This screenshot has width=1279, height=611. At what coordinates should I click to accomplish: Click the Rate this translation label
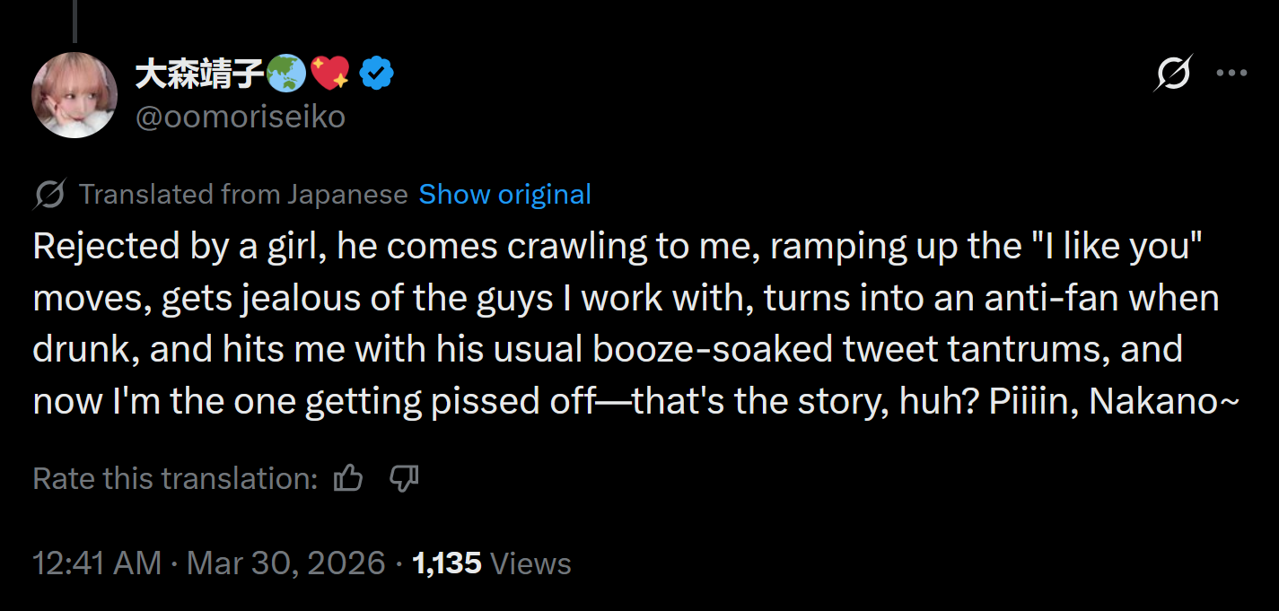coord(175,479)
